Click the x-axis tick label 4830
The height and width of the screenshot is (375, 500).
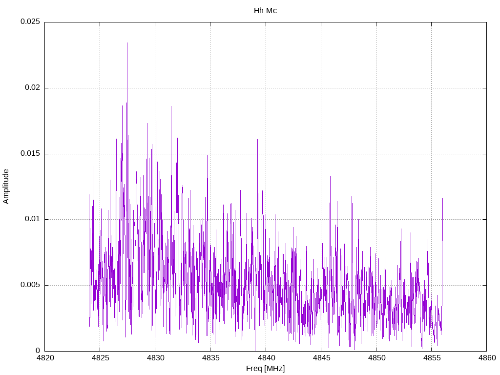click(x=156, y=358)
